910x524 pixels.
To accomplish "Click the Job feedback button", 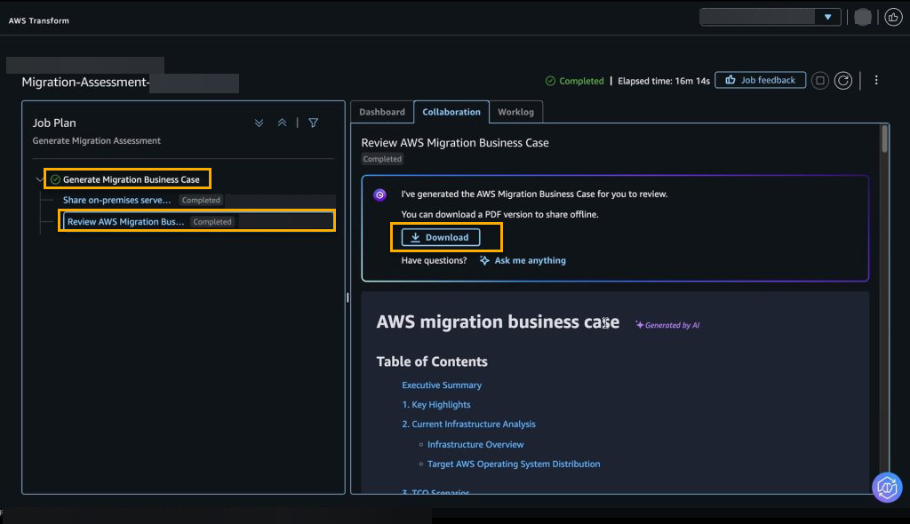I will pyautogui.click(x=761, y=80).
